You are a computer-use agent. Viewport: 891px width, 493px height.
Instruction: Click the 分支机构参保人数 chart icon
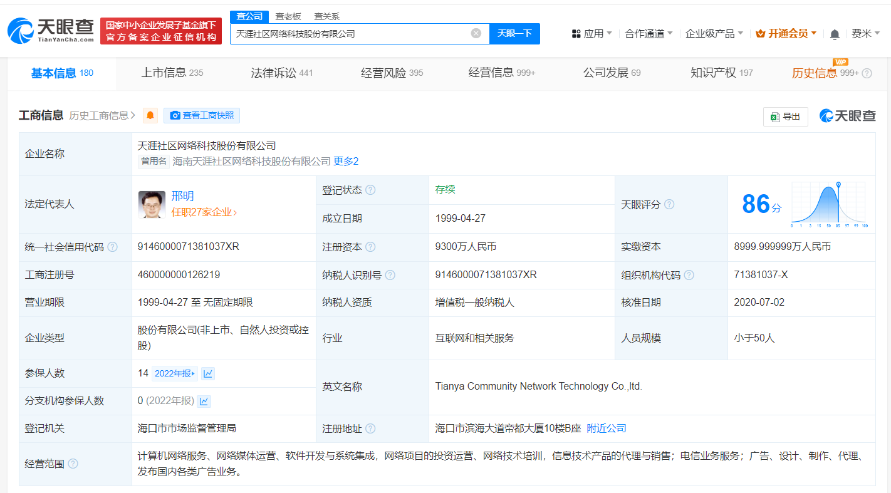203,401
